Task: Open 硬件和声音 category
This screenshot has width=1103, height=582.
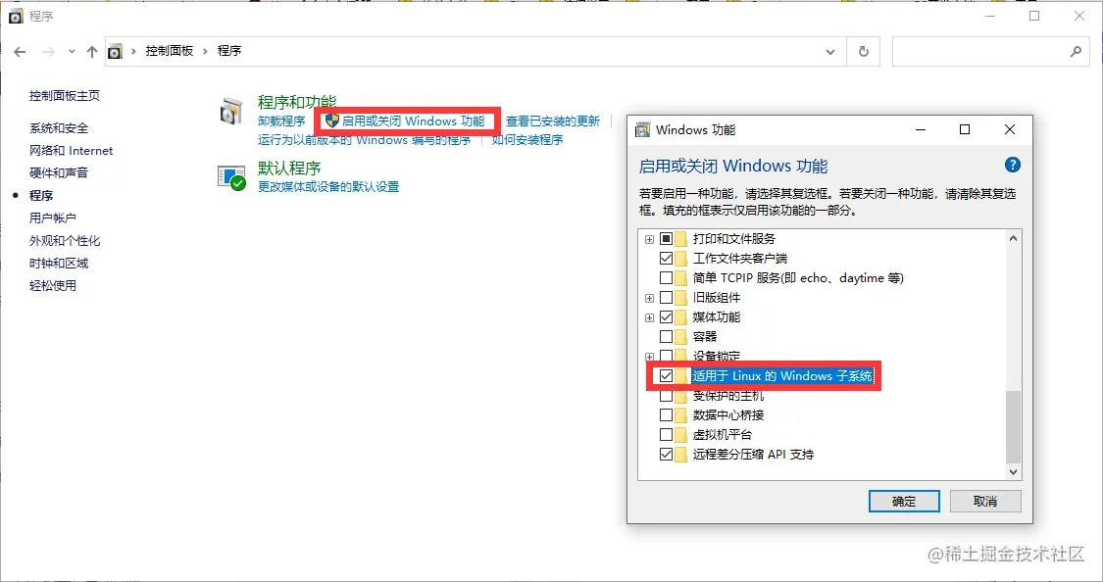Action: coord(59,172)
